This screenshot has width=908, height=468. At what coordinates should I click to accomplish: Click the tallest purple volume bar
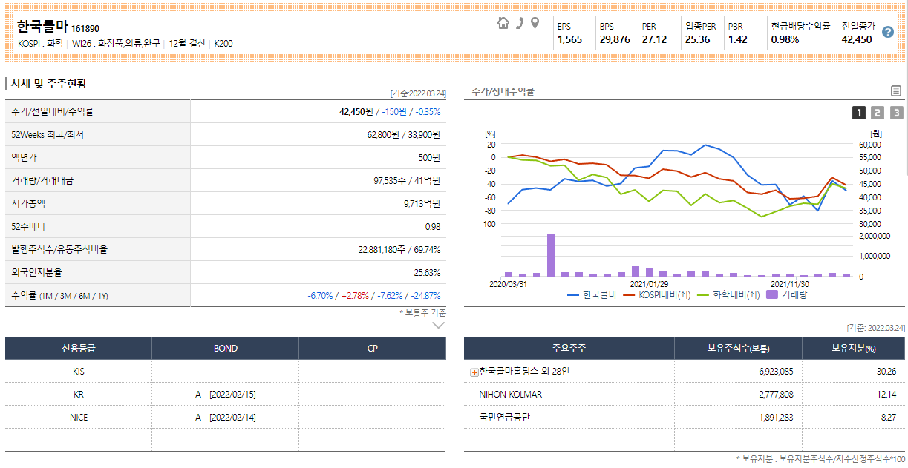pos(551,255)
